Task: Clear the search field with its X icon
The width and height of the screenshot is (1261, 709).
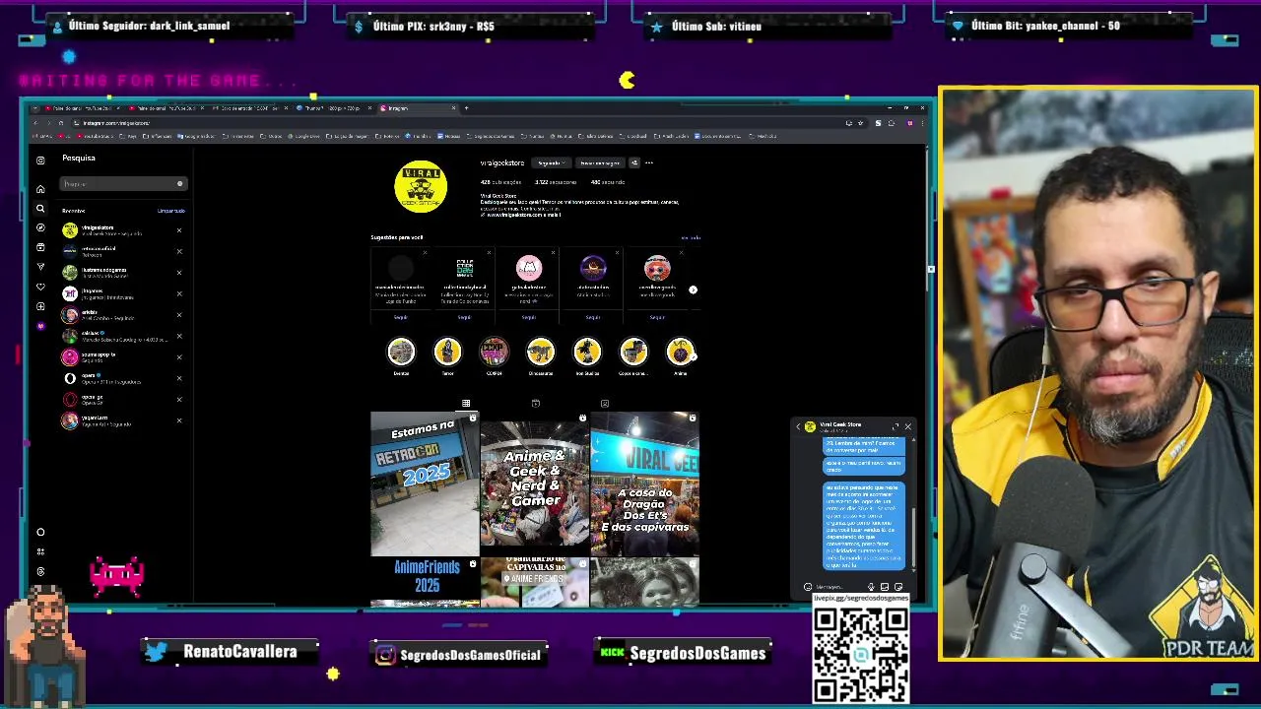Action: [x=179, y=184]
